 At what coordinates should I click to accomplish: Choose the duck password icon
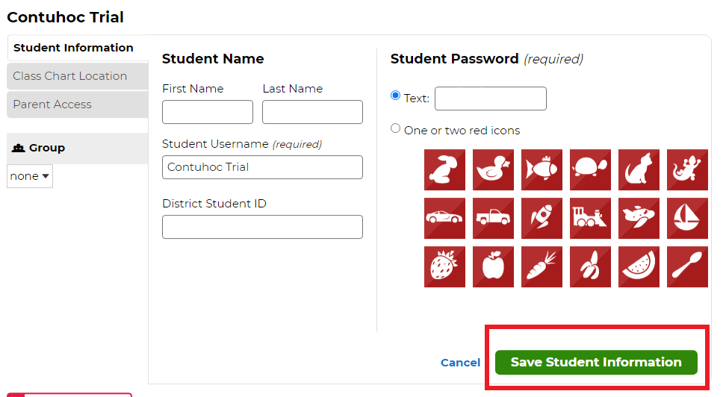pos(493,169)
